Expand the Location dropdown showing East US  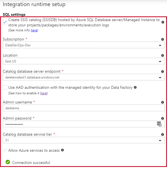point(83,61)
